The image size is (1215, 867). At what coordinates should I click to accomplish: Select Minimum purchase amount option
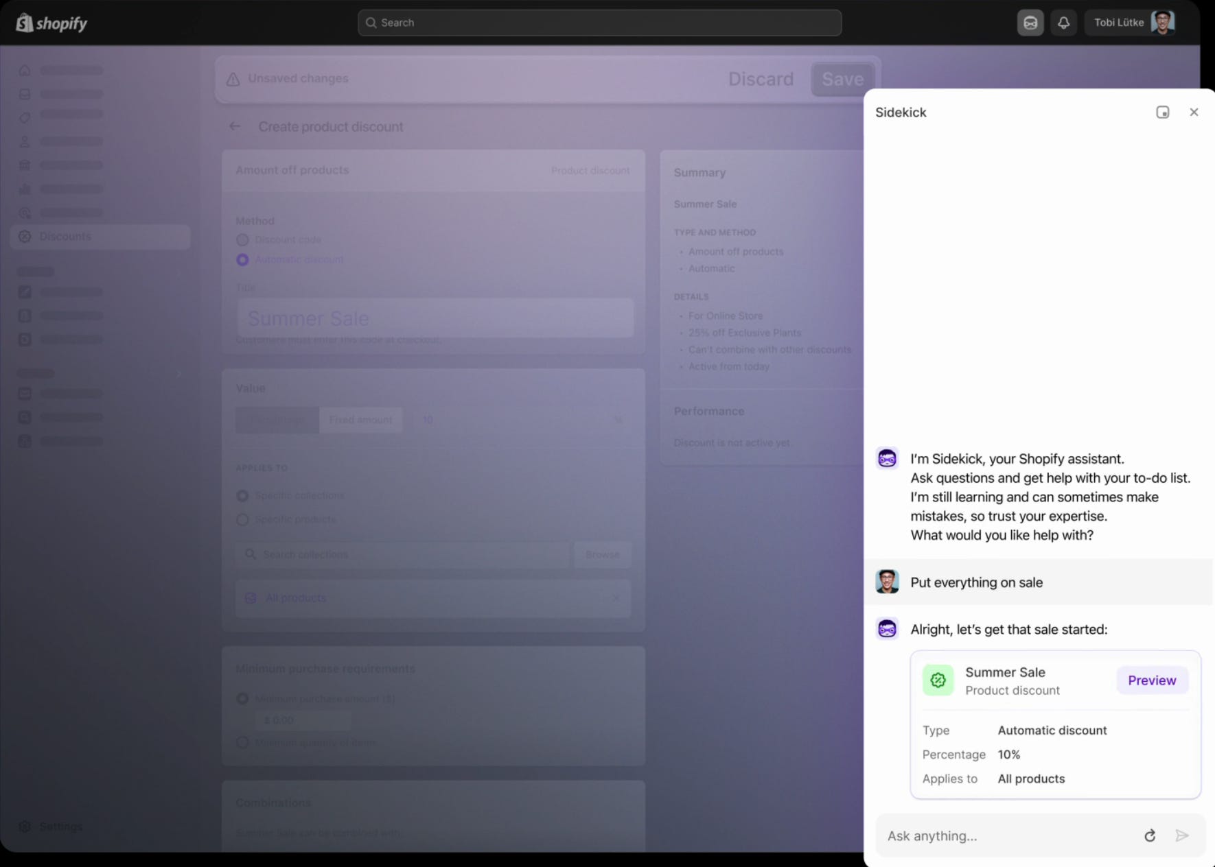(x=242, y=698)
